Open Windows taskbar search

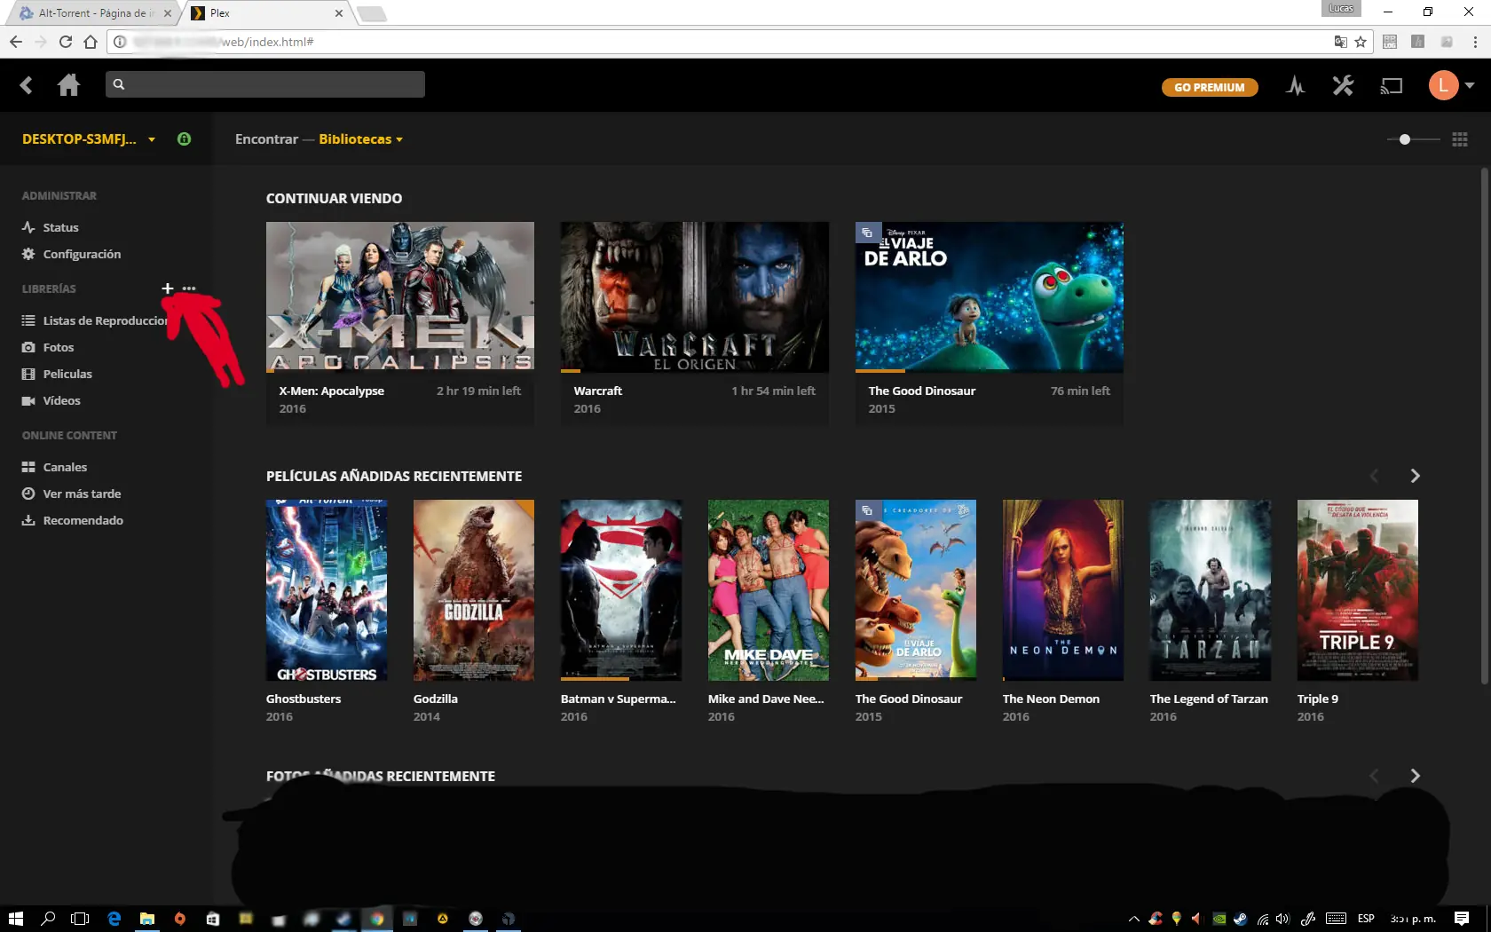pos(49,919)
